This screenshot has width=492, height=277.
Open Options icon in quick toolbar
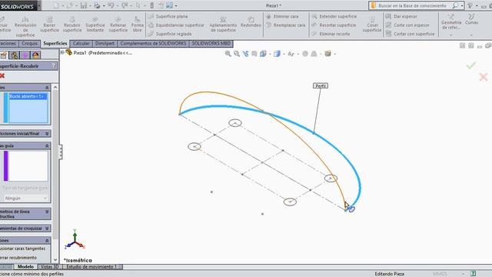pyautogui.click(x=169, y=5)
